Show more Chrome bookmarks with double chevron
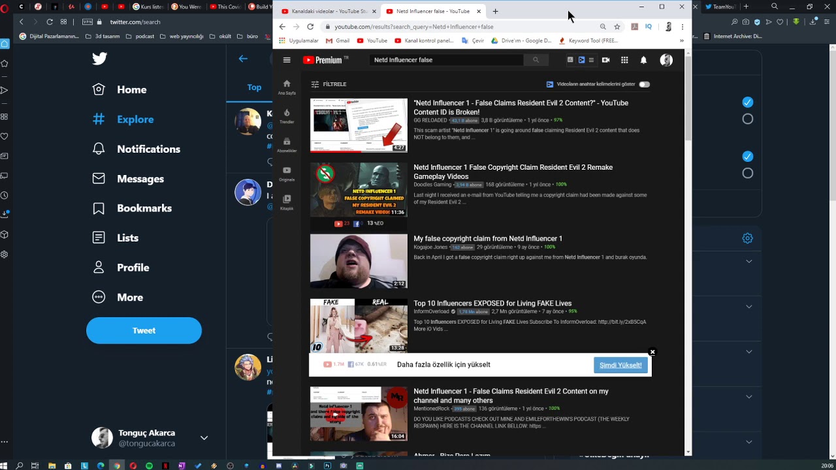836x470 pixels. pyautogui.click(x=681, y=40)
